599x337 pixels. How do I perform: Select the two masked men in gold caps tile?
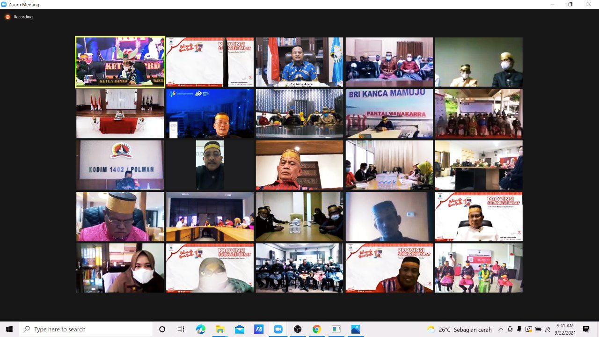click(x=479, y=62)
